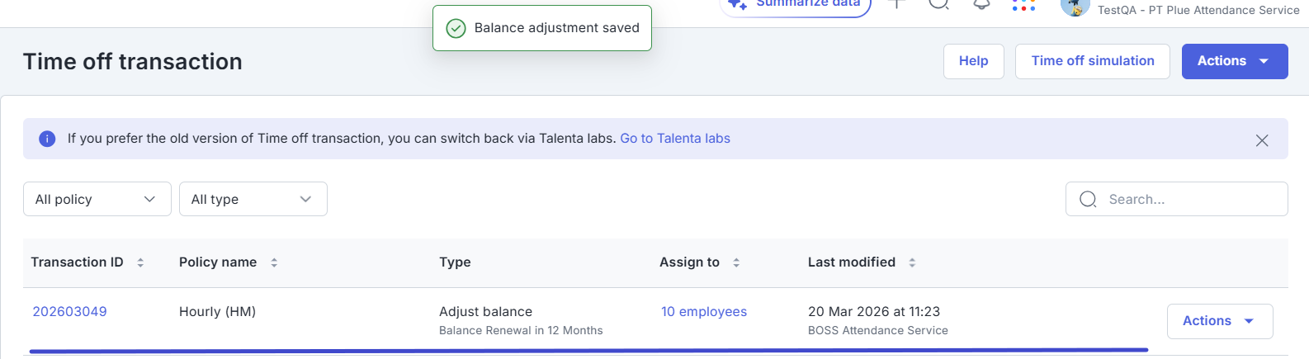Click the Help button

pos(973,61)
